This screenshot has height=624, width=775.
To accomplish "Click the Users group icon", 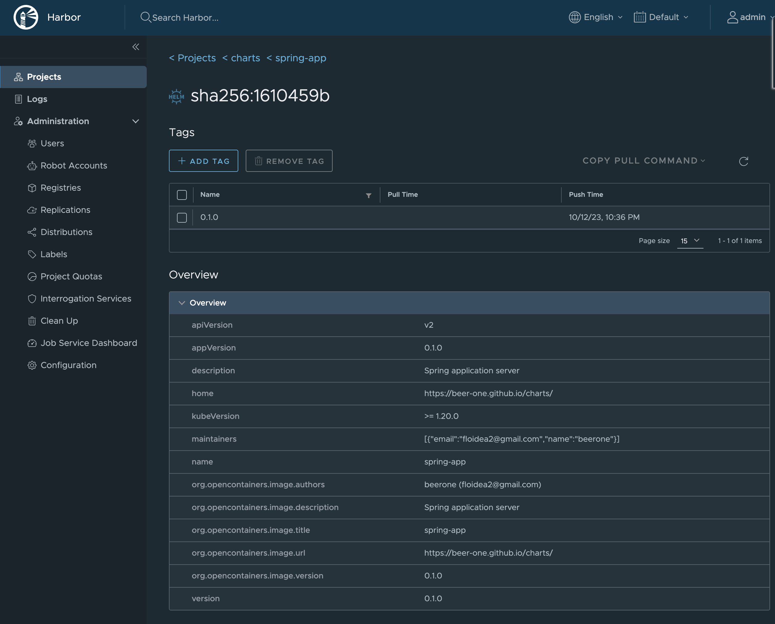I will [32, 144].
